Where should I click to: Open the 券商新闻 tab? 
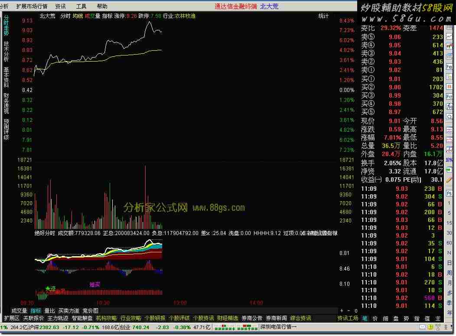(x=276, y=318)
